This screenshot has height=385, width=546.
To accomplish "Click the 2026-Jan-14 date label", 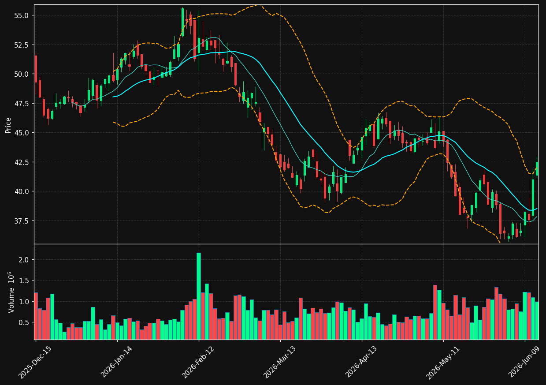I will click(116, 362).
